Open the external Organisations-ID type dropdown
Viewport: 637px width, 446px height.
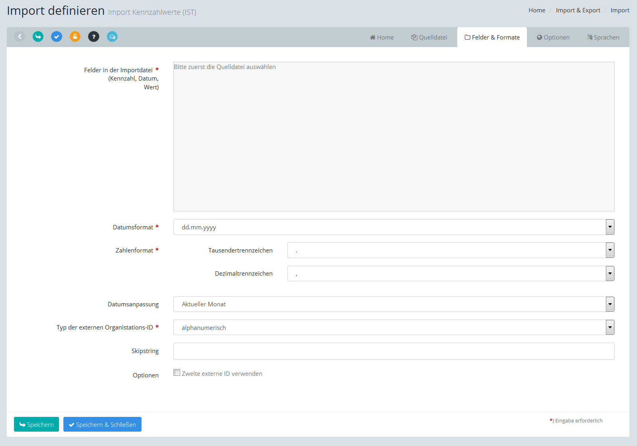coord(393,328)
